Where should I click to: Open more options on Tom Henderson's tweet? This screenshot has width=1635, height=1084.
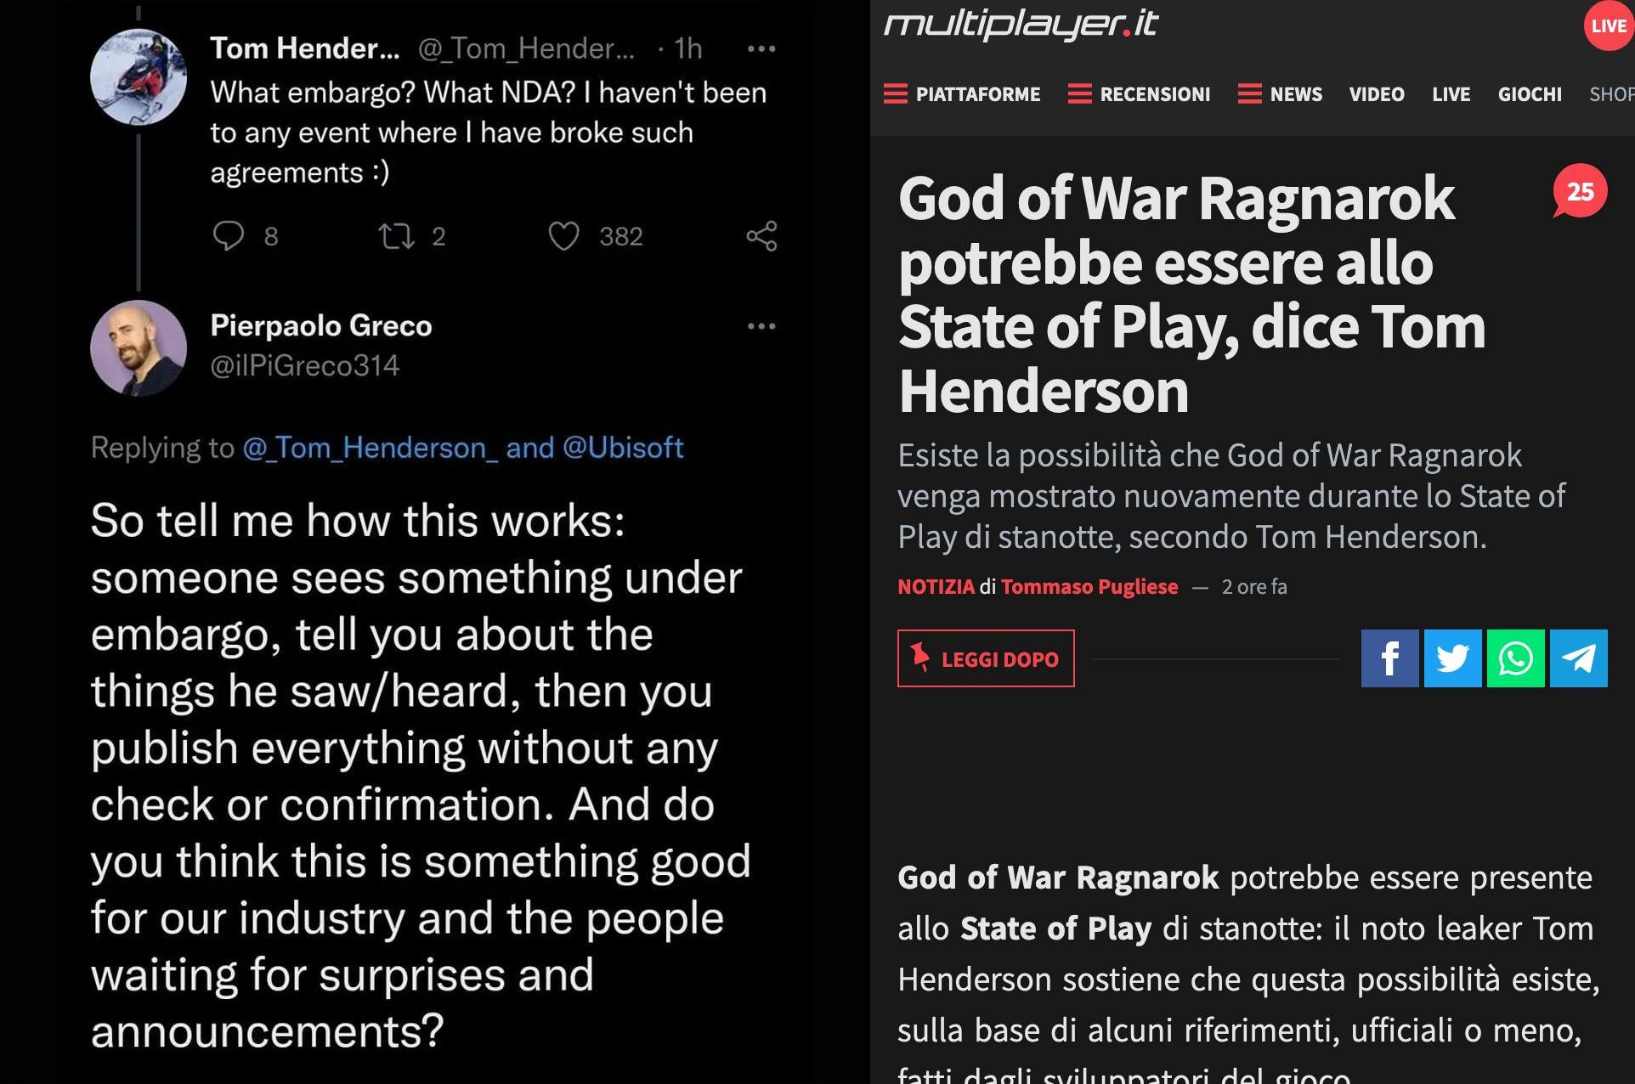click(x=761, y=48)
